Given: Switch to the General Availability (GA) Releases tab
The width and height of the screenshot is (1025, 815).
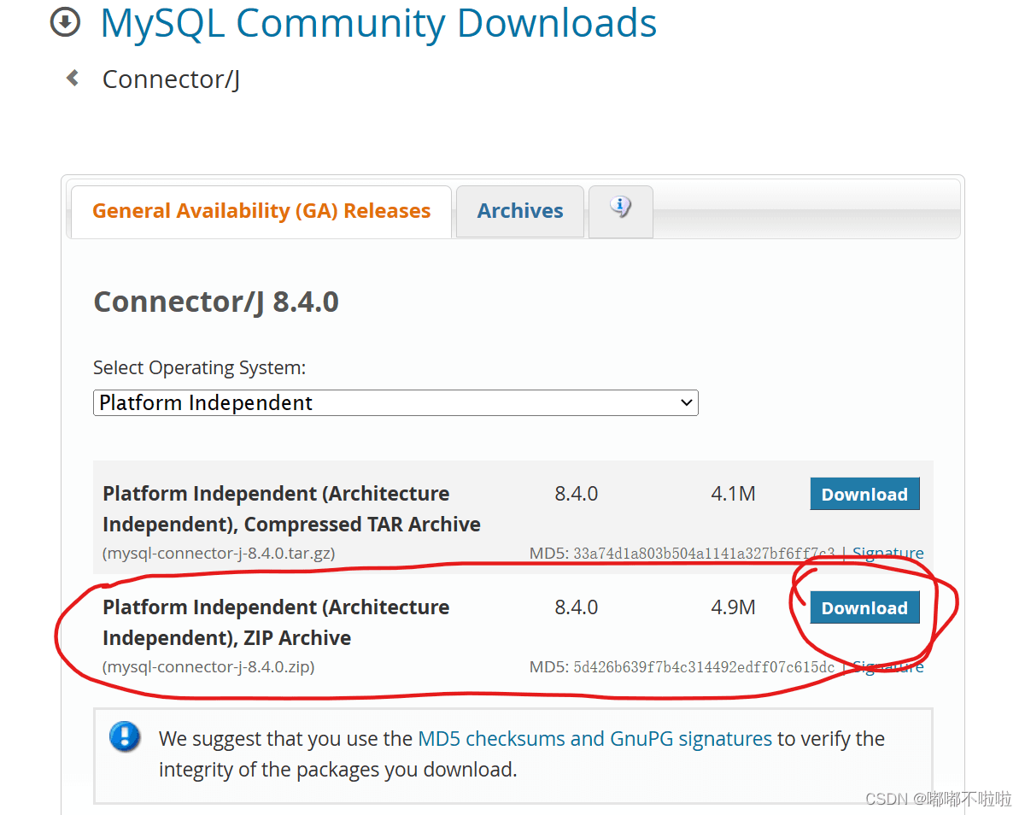Looking at the screenshot, I should (x=261, y=211).
